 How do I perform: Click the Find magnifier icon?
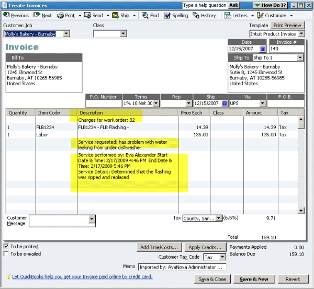click(x=145, y=15)
